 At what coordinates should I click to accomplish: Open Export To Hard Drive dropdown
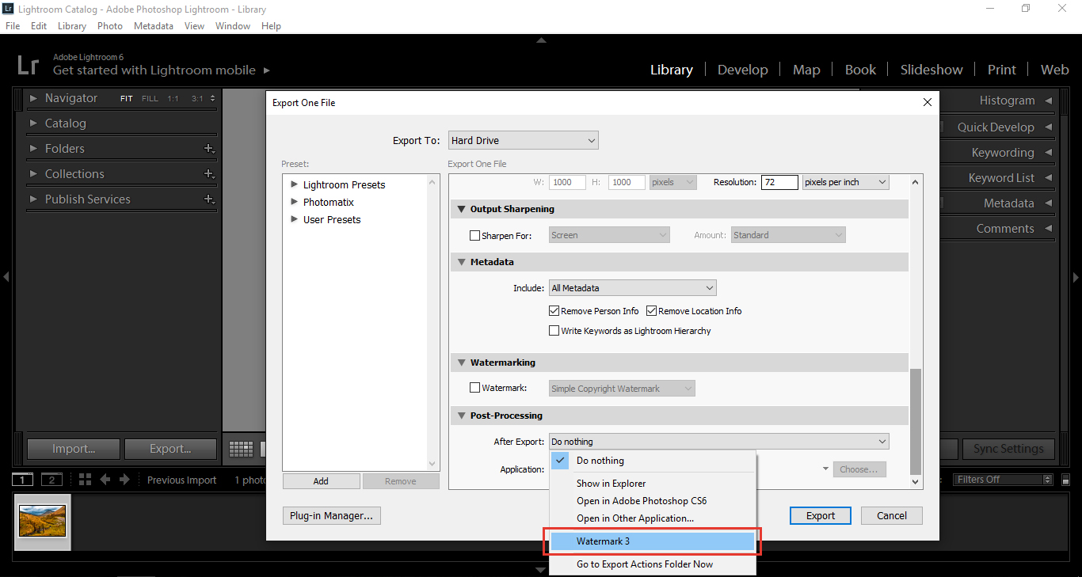523,140
